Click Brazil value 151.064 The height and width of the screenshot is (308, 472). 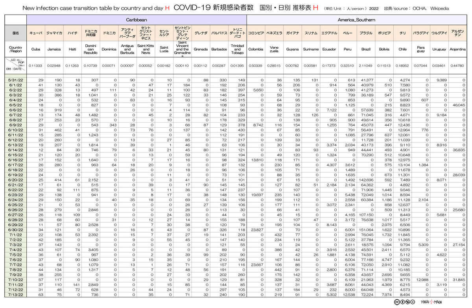point(366,229)
